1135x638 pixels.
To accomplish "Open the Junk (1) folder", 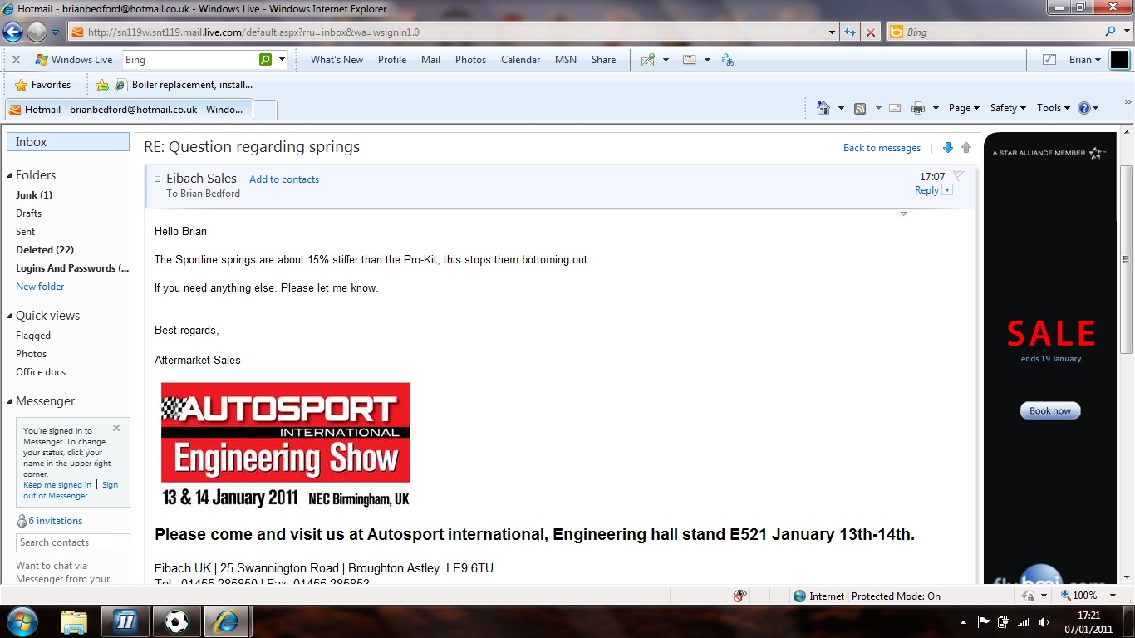I will [34, 195].
